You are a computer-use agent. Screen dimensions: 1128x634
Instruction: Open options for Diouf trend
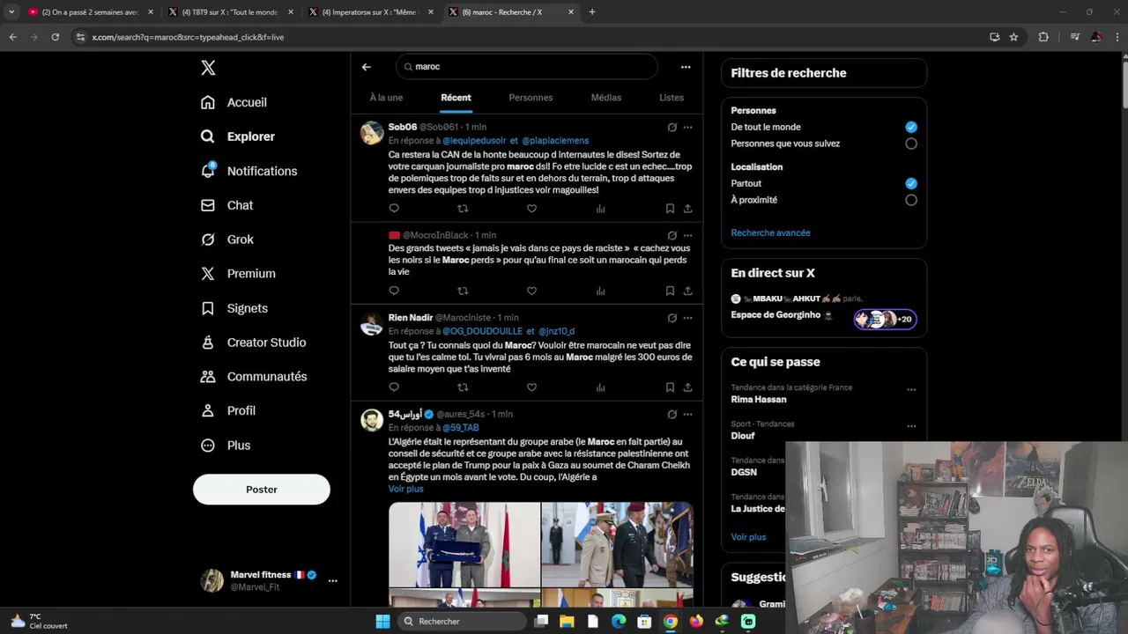click(911, 426)
